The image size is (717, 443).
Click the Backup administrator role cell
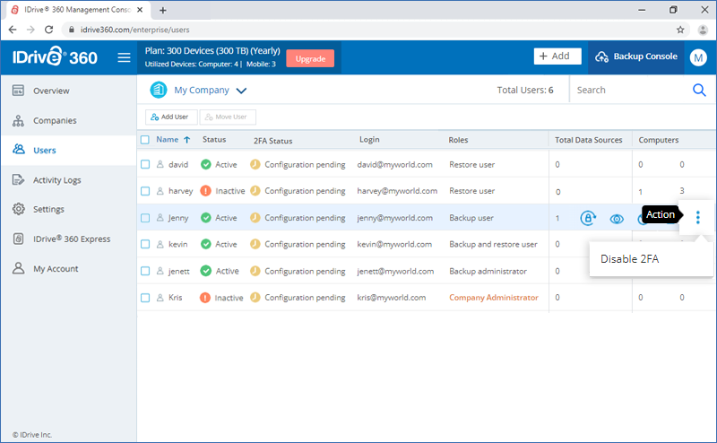(x=488, y=271)
